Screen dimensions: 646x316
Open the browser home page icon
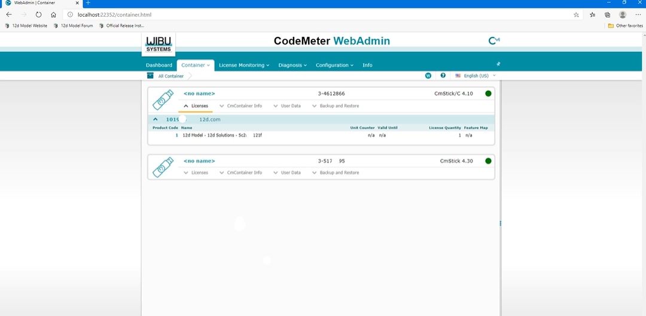tap(53, 14)
